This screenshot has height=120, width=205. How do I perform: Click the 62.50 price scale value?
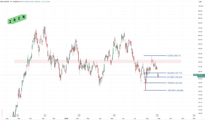click(200, 40)
